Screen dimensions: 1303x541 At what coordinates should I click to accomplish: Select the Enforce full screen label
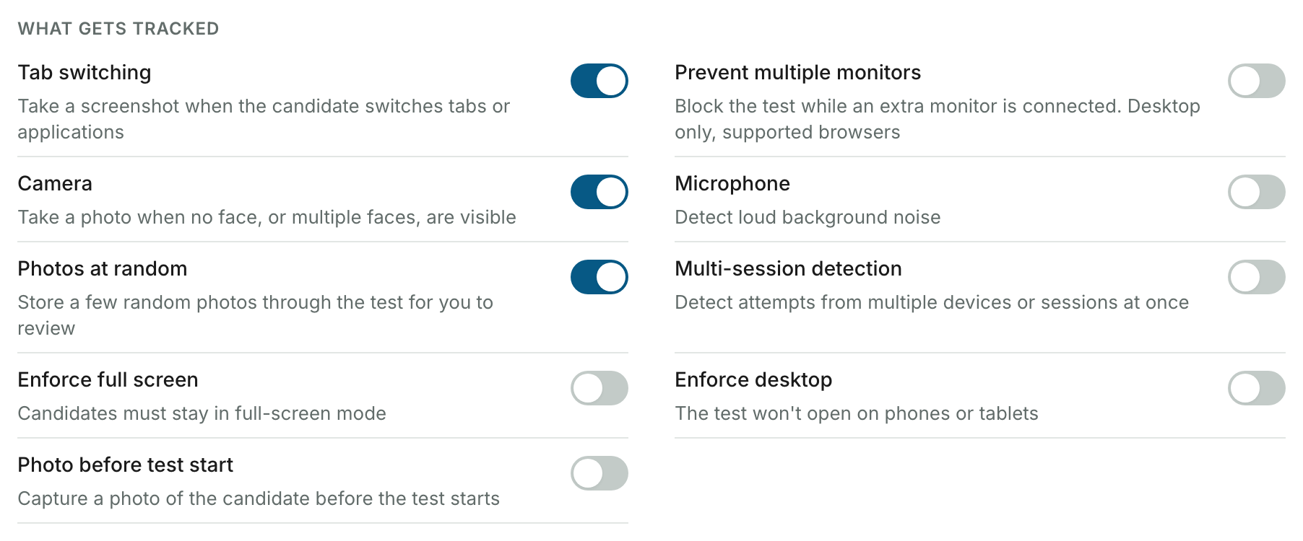(x=108, y=380)
